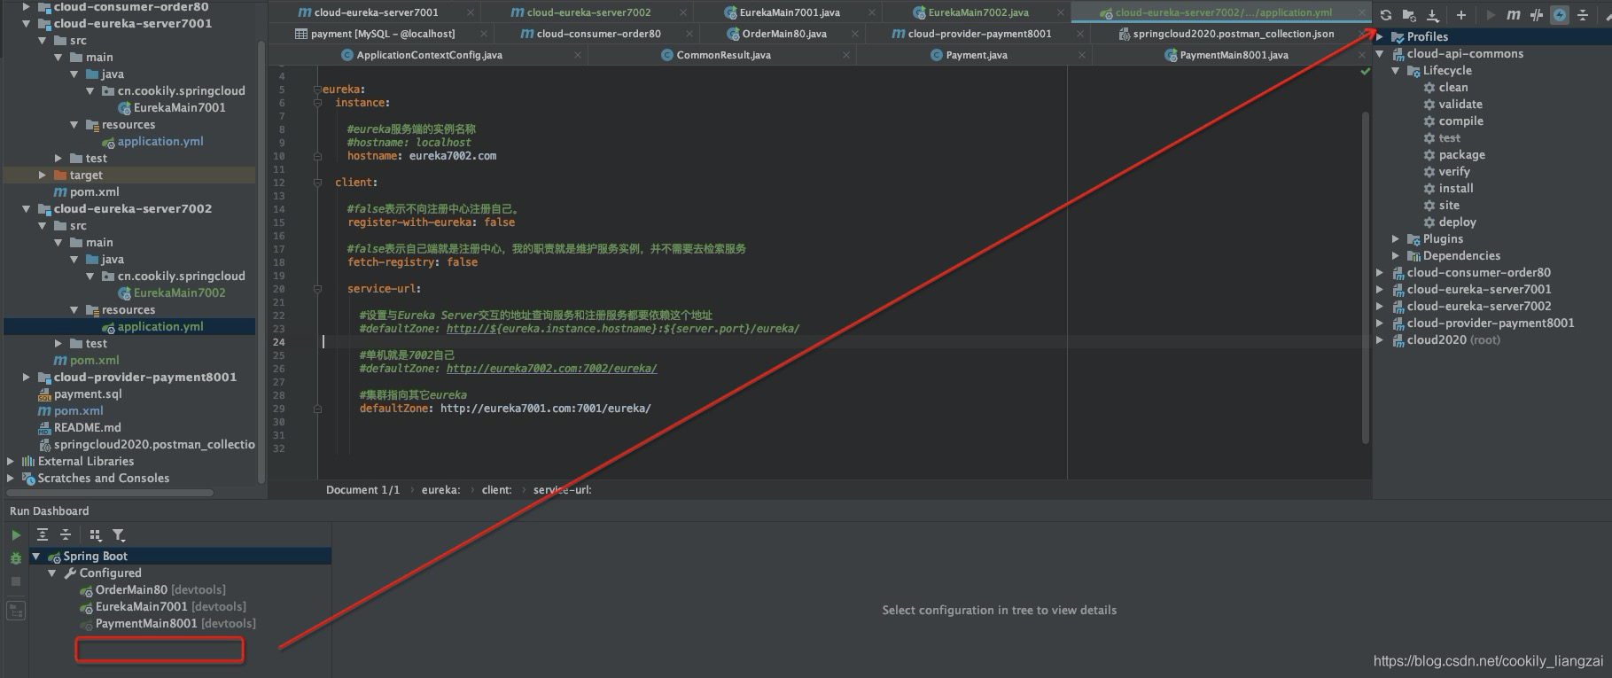The image size is (1612, 678).
Task: Toggle Maven Offline Mode icon
Action: tap(1537, 15)
